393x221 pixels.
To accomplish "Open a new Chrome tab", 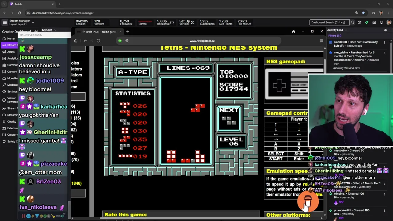I will coord(60,4).
